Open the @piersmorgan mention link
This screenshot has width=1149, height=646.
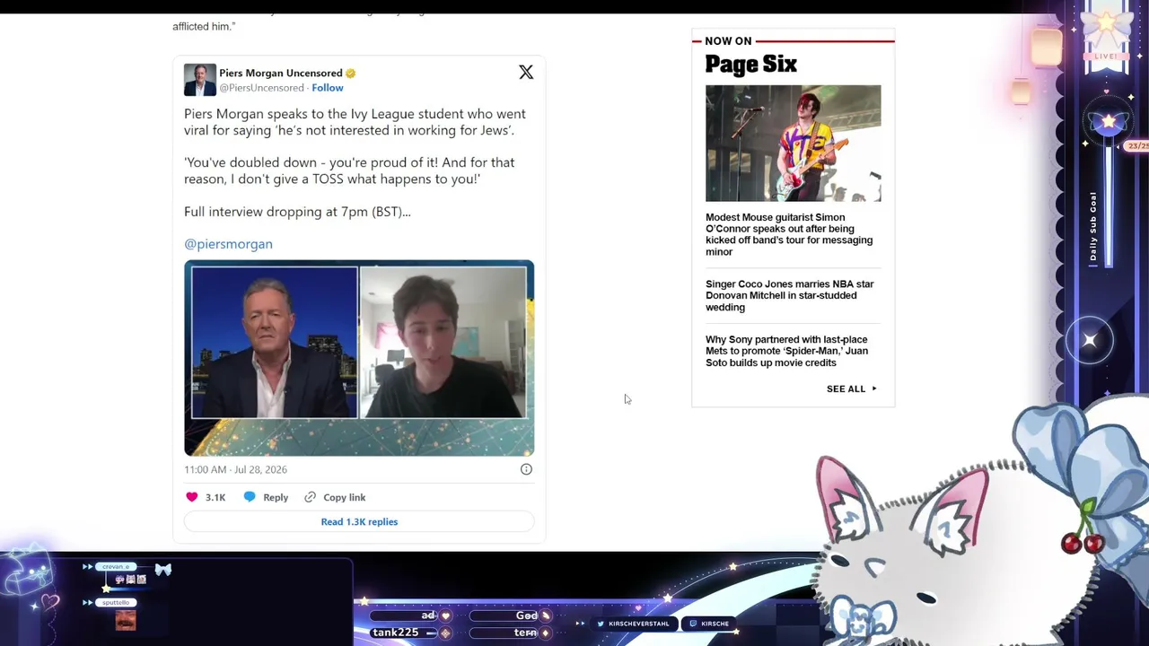pyautogui.click(x=228, y=244)
